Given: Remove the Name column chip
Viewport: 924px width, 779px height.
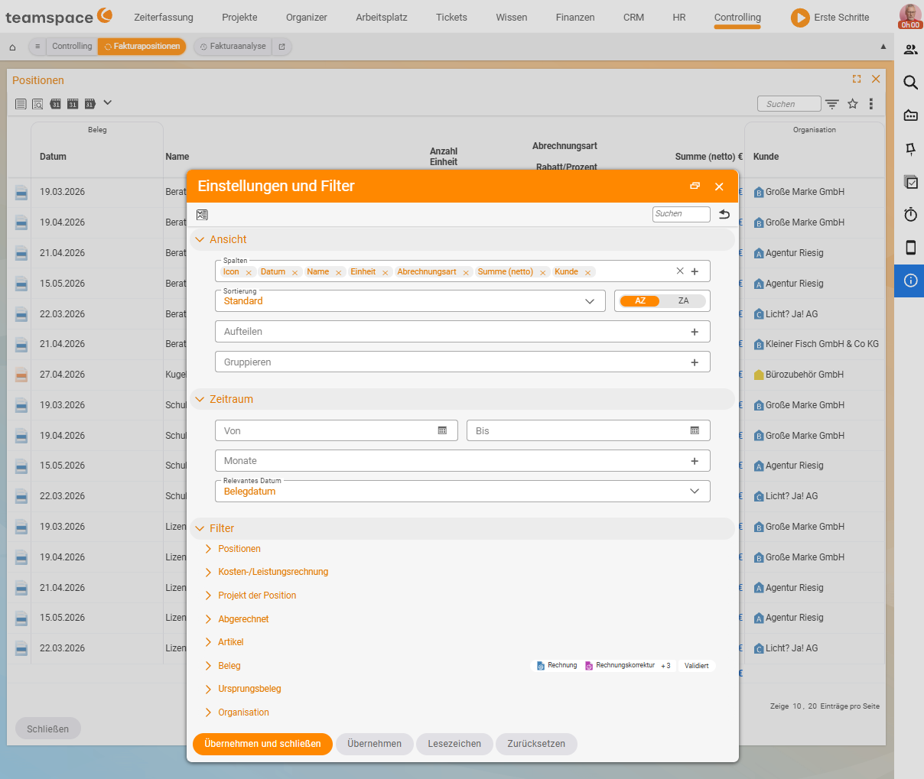Looking at the screenshot, I should coord(338,273).
